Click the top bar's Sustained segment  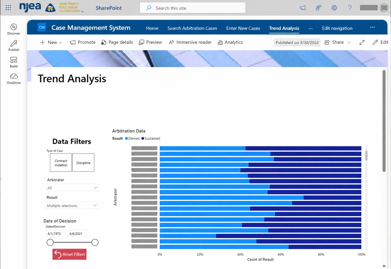pyautogui.click(x=303, y=148)
